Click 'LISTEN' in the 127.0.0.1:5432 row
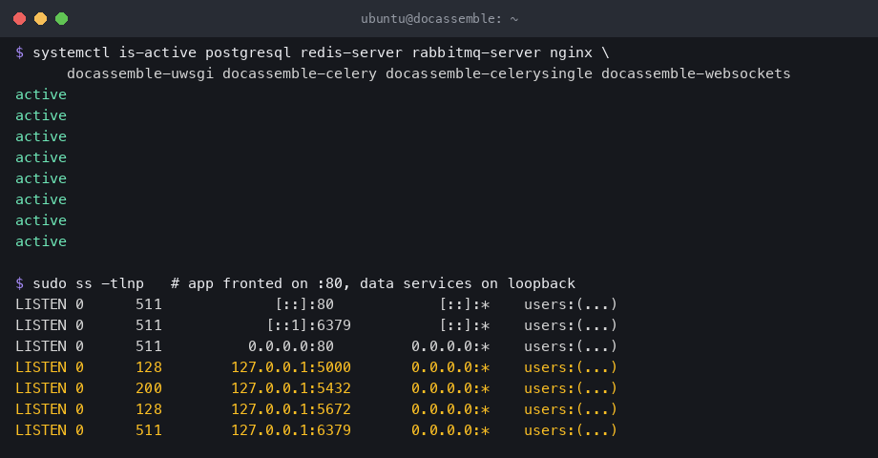 pos(41,388)
